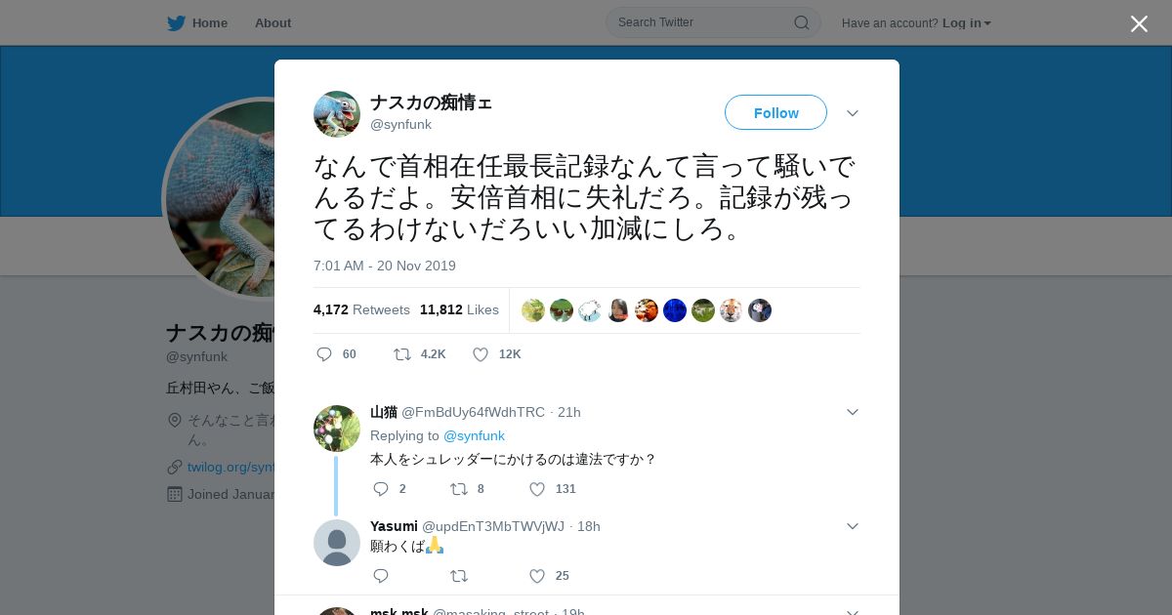View the 4,172 Retweets list
This screenshot has height=615, width=1172.
coord(361,309)
